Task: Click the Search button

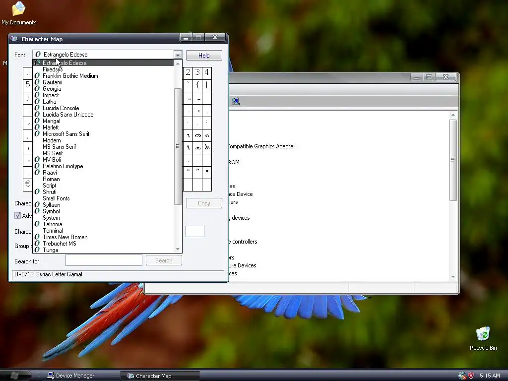Action: [x=164, y=260]
